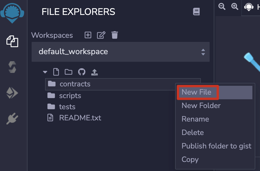This screenshot has width=260, height=171.
Task: Click the create new folder icon
Action: 69,72
